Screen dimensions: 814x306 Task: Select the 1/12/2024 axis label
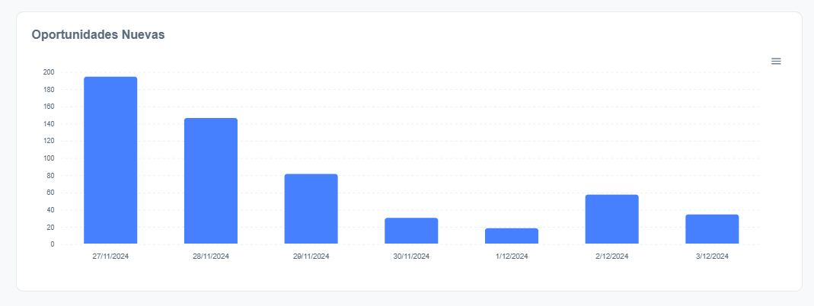512,257
